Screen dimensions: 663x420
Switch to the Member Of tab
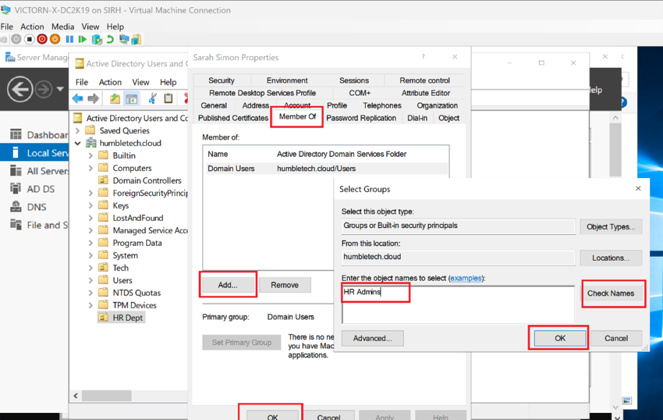pyautogui.click(x=297, y=116)
